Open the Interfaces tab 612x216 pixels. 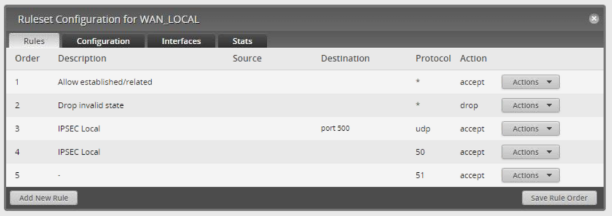coord(181,41)
